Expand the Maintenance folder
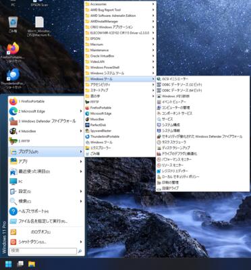 (x=120, y=50)
